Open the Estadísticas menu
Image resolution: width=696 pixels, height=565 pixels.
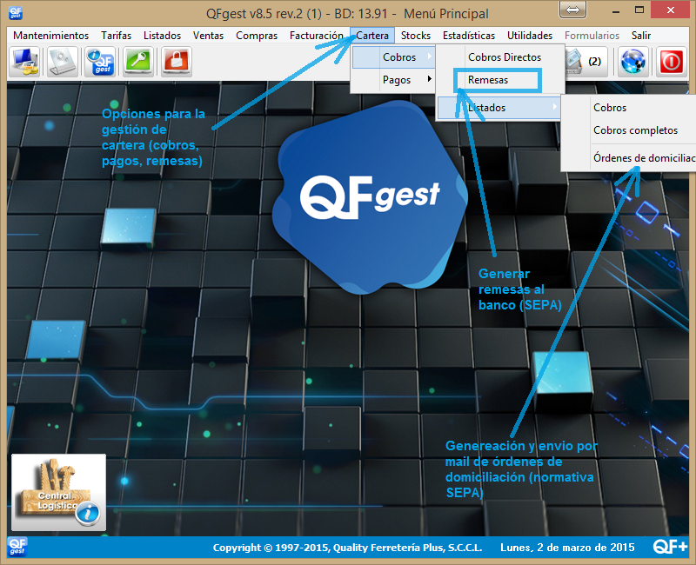(x=469, y=36)
